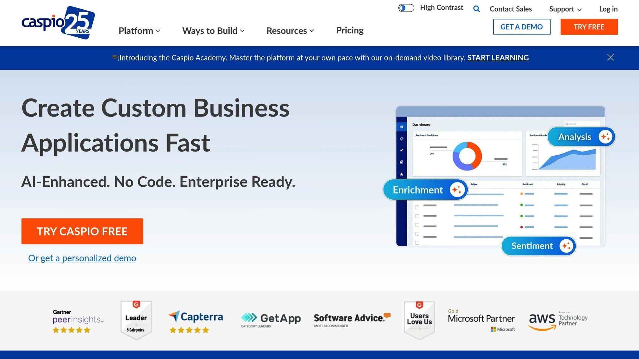Screen dimensions: 639x359
Task: Click the Capterra five-star logo
Action: (196, 322)
